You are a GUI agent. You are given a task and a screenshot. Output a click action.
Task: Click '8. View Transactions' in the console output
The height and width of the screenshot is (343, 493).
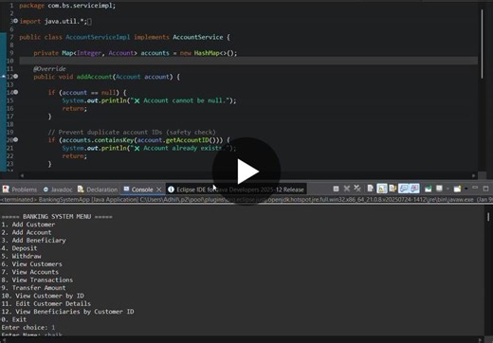37,280
